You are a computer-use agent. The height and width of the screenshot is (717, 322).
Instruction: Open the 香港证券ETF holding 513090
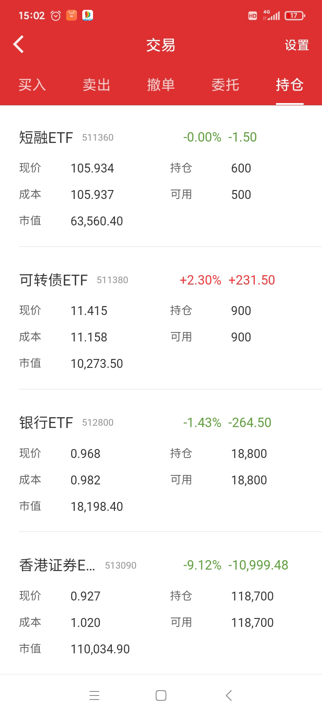tap(57, 566)
